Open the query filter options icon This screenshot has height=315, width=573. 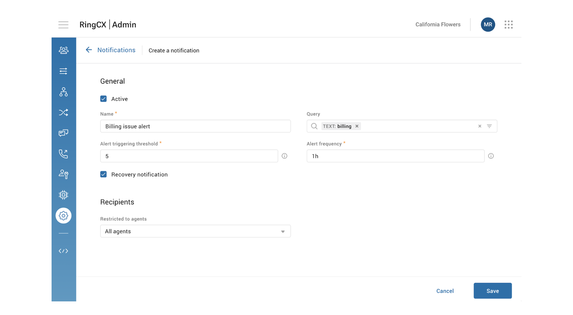click(489, 126)
